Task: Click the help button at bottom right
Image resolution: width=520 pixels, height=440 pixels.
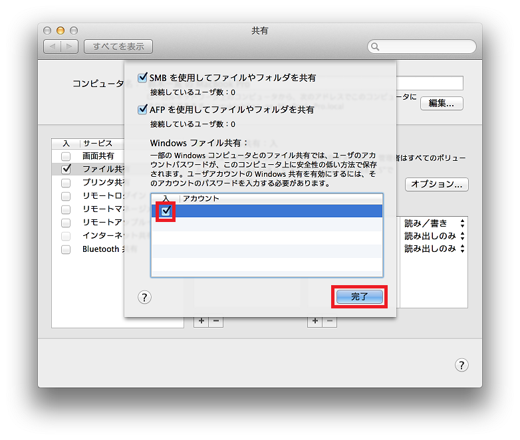Action: point(461,365)
